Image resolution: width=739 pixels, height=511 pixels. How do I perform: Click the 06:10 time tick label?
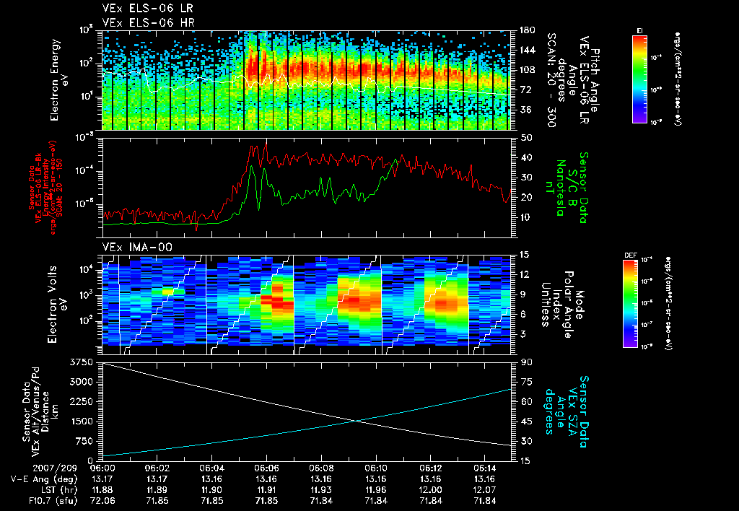coord(375,468)
